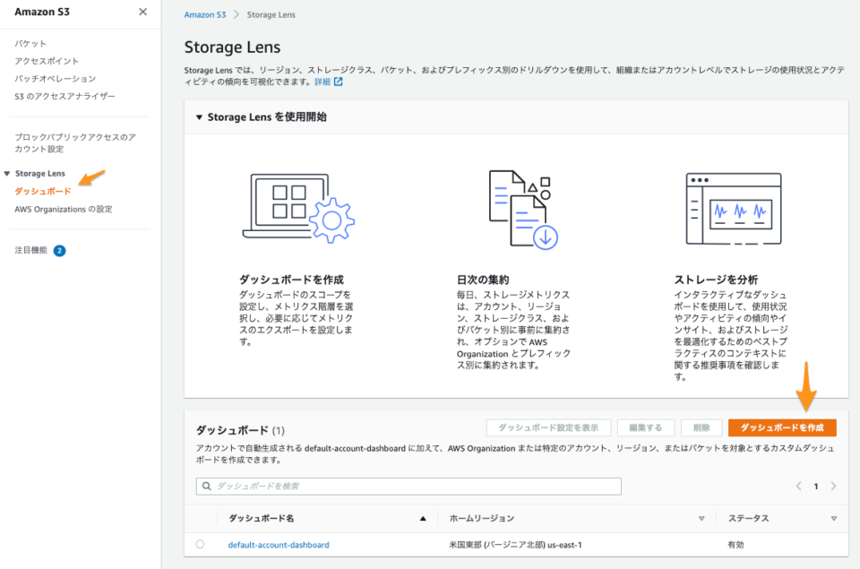
Task: Collapse the Storage Lens sidebar section
Action: tap(7, 174)
